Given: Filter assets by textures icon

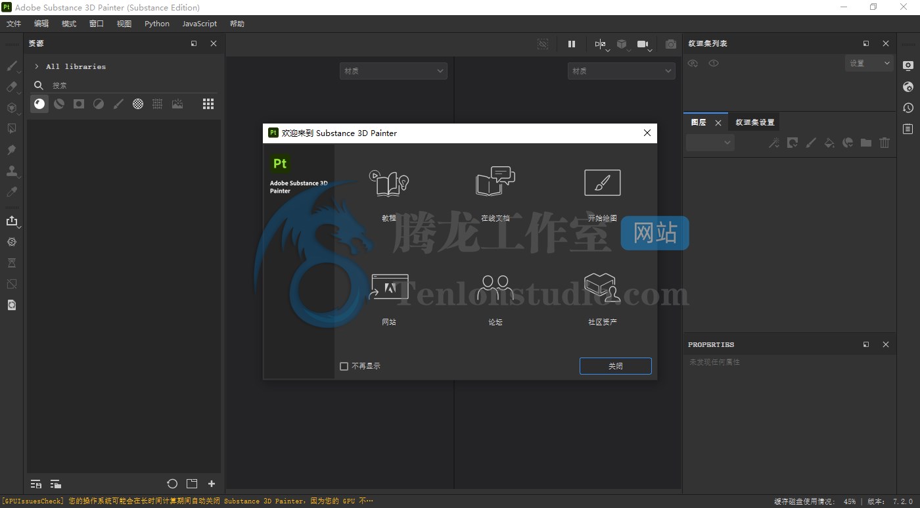Looking at the screenshot, I should (158, 104).
